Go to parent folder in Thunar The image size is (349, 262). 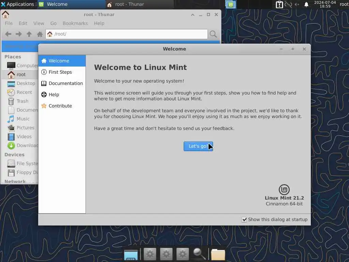click(x=29, y=34)
